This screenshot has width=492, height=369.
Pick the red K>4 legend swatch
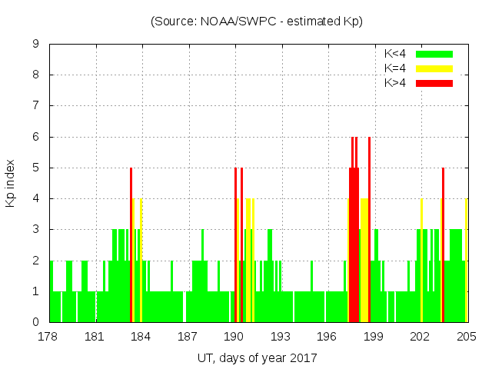click(434, 82)
